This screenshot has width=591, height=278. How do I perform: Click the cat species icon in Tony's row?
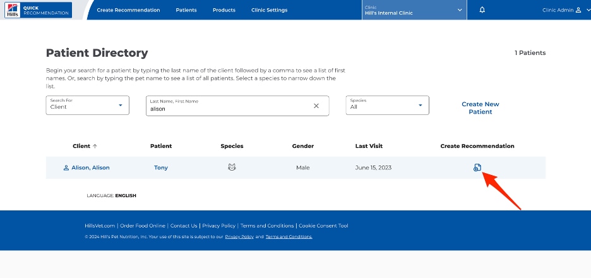[x=232, y=167]
